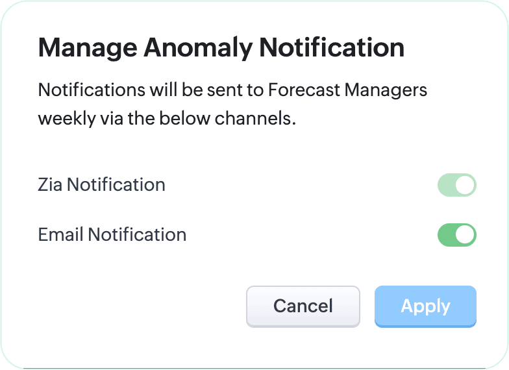Click the Zia Notification label
Image resolution: width=509 pixels, height=370 pixels.
click(x=102, y=185)
